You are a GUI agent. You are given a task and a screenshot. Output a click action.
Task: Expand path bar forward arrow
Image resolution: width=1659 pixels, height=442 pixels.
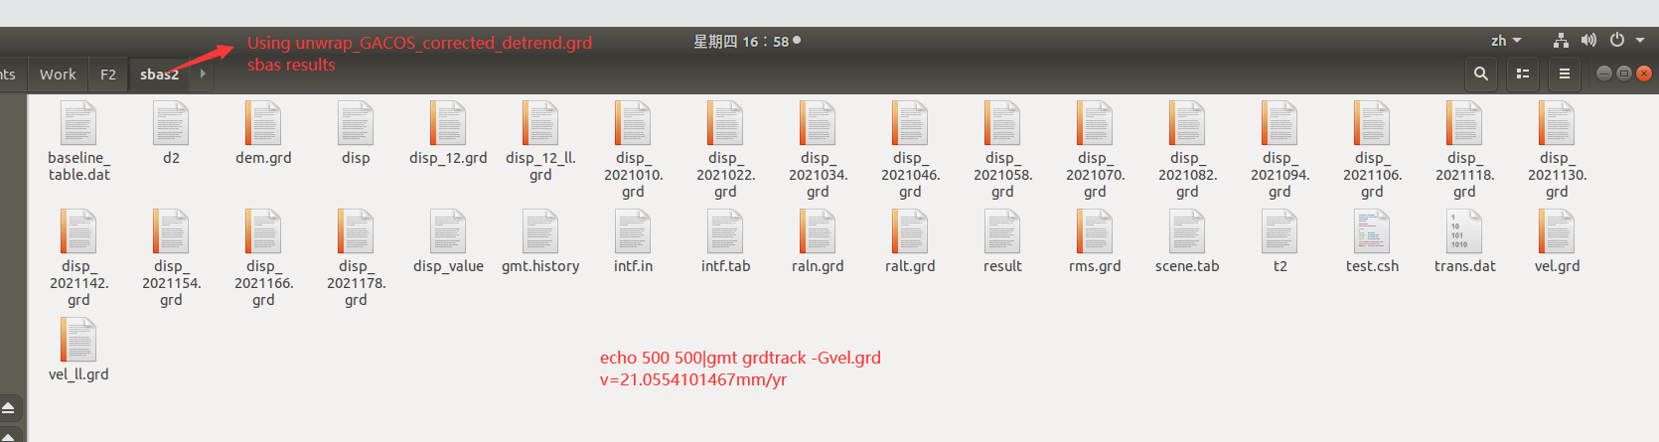[x=203, y=74]
